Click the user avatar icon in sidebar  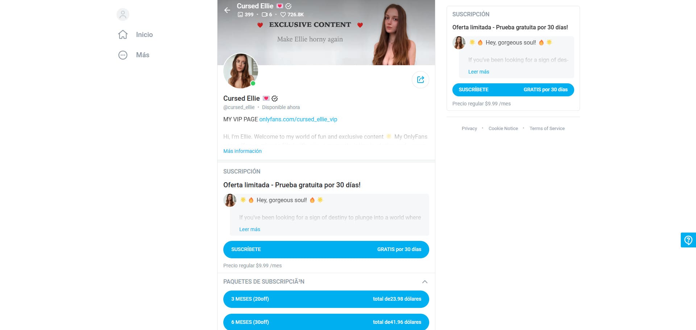tap(123, 14)
